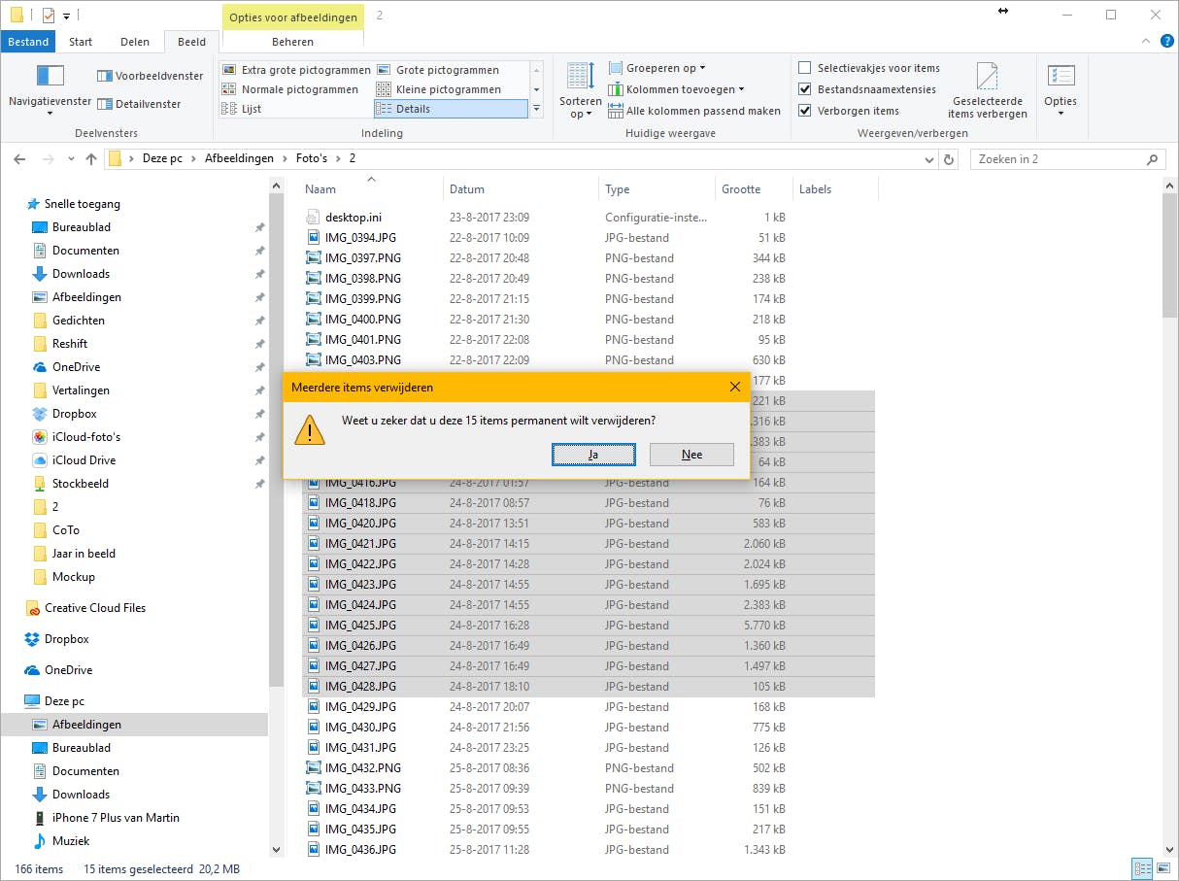Open OneDrive in Snelle toegang
Image resolution: width=1179 pixels, height=881 pixels.
pyautogui.click(x=76, y=367)
